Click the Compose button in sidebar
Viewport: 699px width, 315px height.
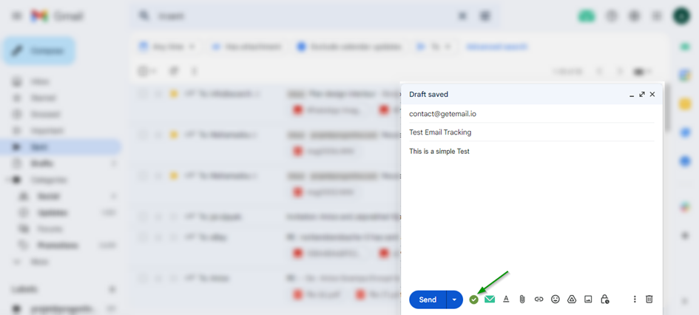[x=39, y=51]
